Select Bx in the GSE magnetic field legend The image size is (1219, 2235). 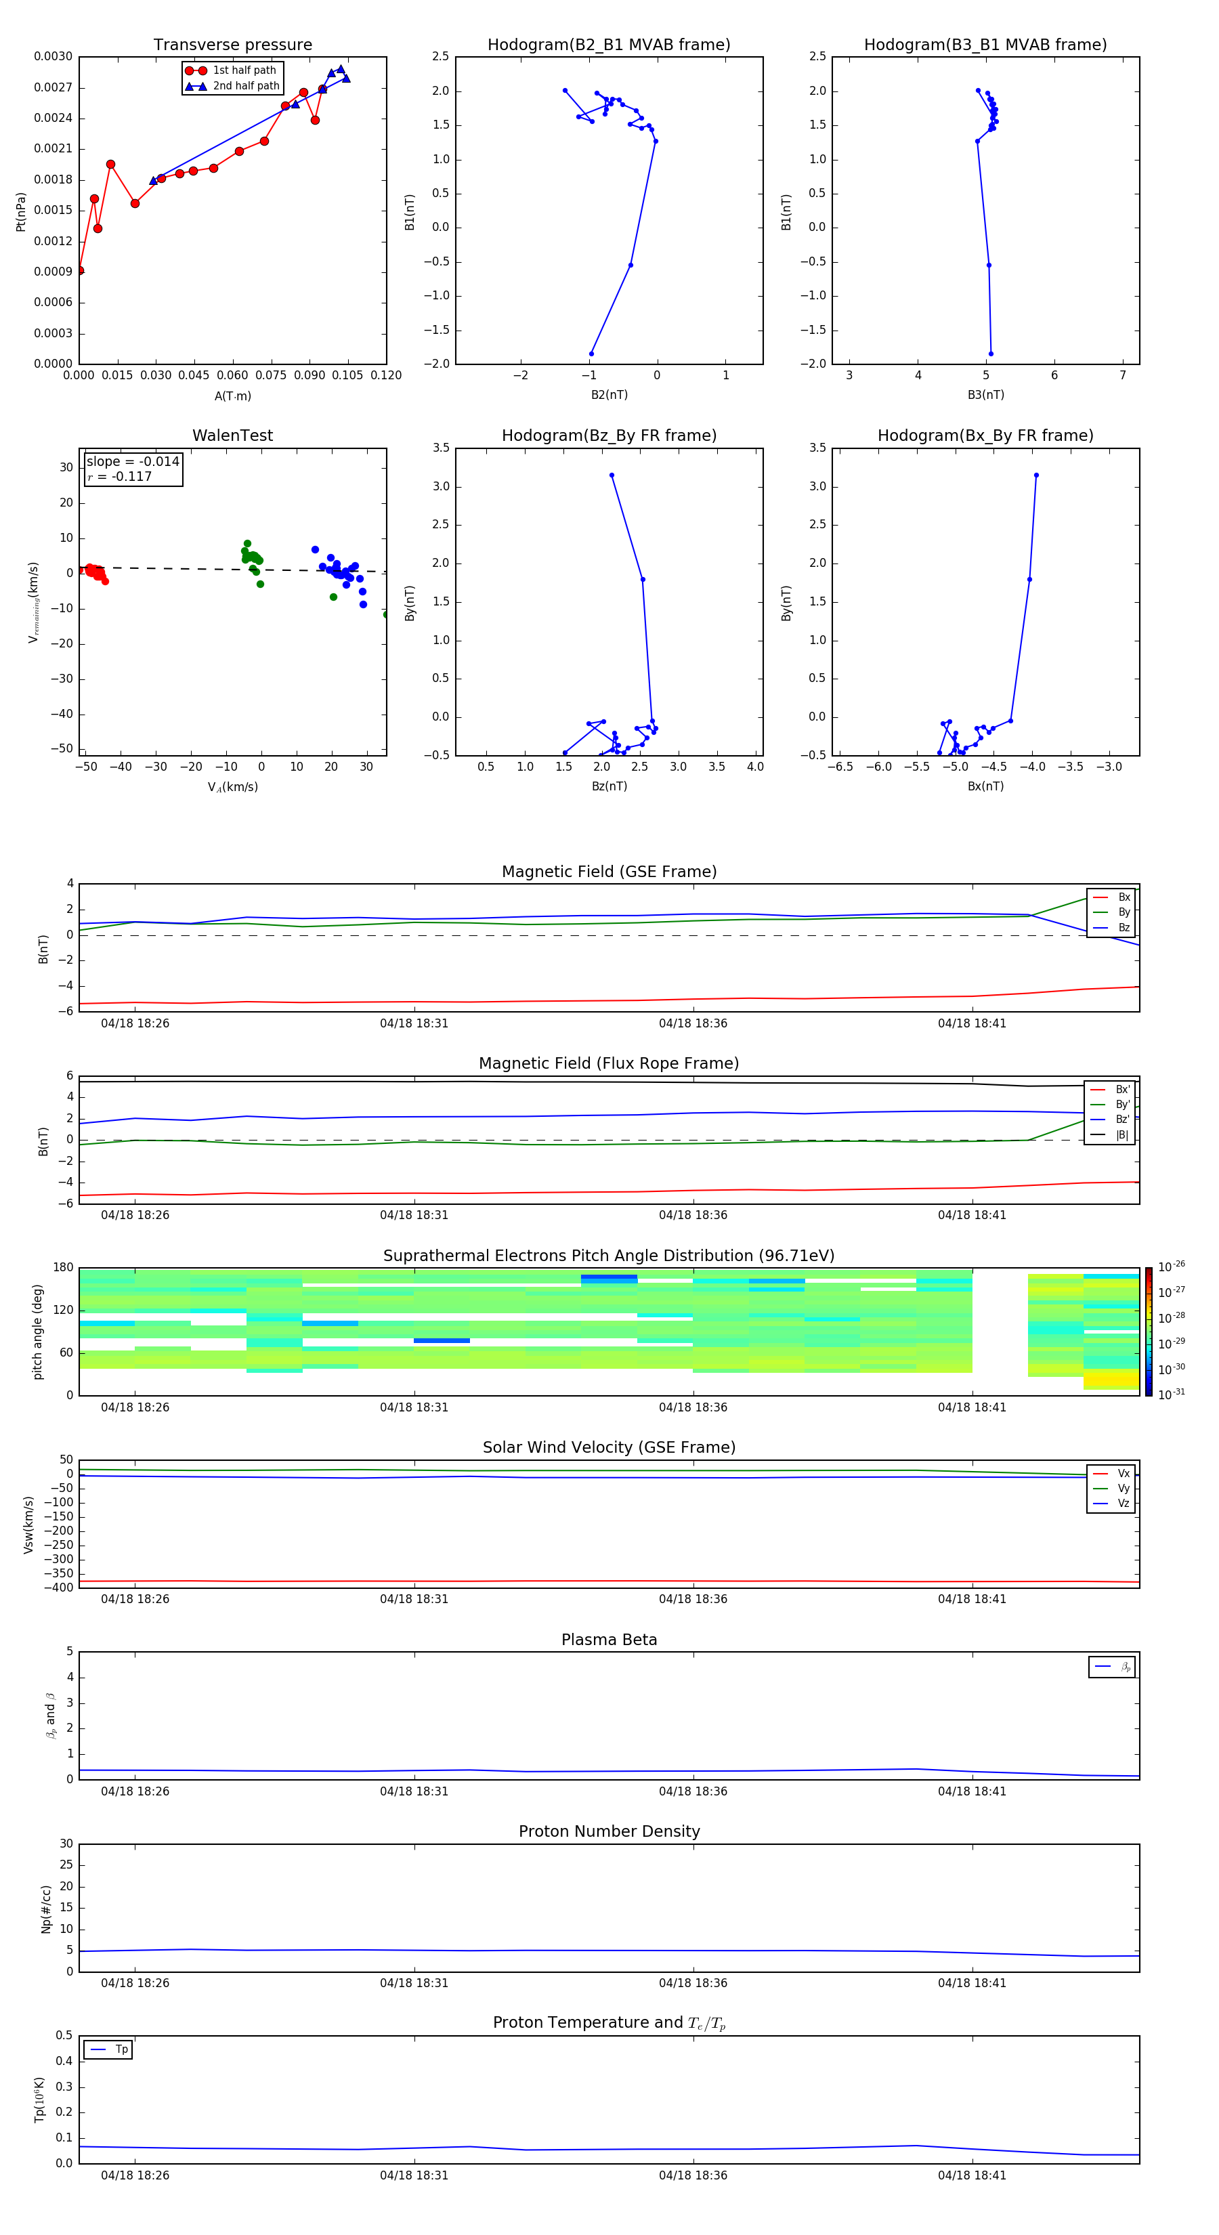pos(1111,898)
